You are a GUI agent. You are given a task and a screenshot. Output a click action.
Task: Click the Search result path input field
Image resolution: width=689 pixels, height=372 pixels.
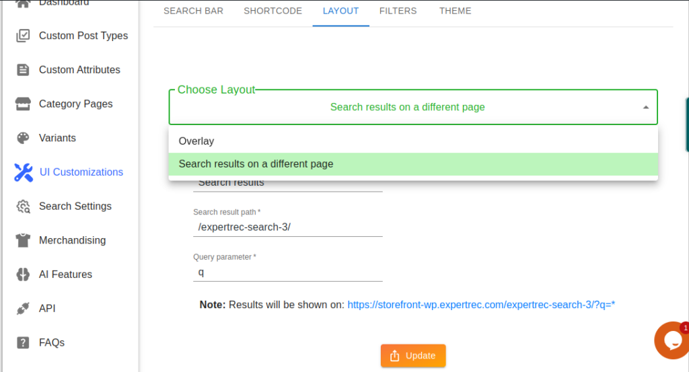tap(287, 227)
